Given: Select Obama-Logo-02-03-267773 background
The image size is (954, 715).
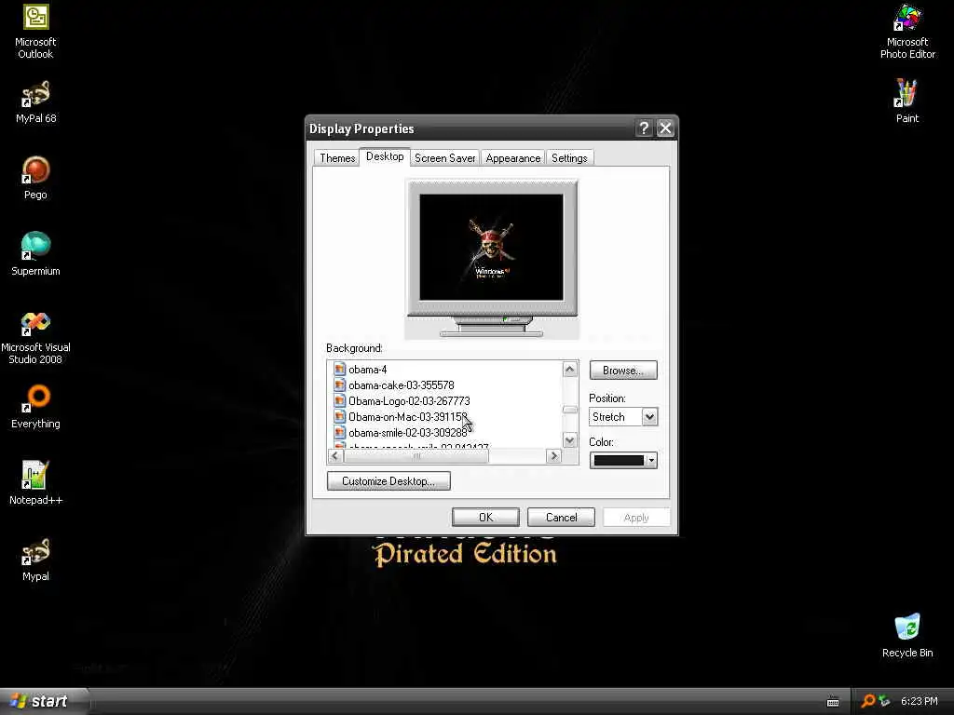Looking at the screenshot, I should pos(409,400).
